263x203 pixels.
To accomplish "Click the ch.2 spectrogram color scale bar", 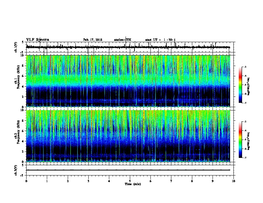I will [x=240, y=140].
